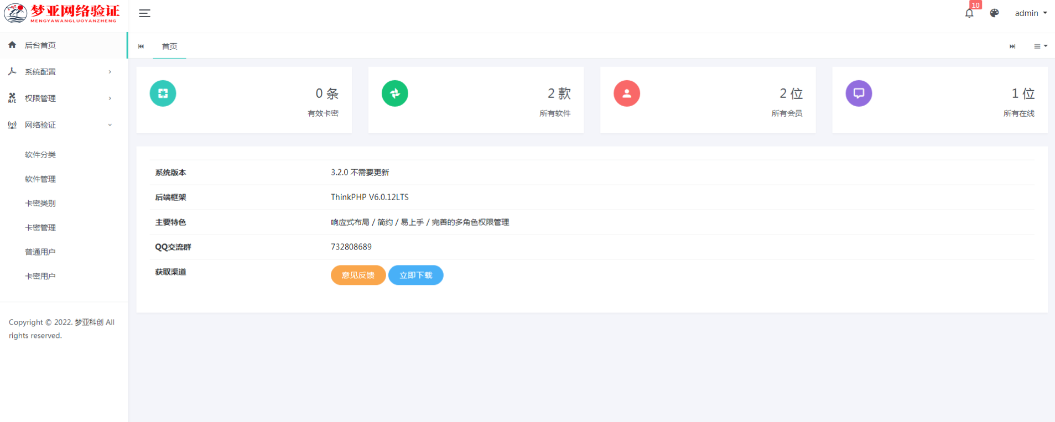This screenshot has height=422, width=1055.
Task: Open the admin user dropdown
Action: (1030, 13)
